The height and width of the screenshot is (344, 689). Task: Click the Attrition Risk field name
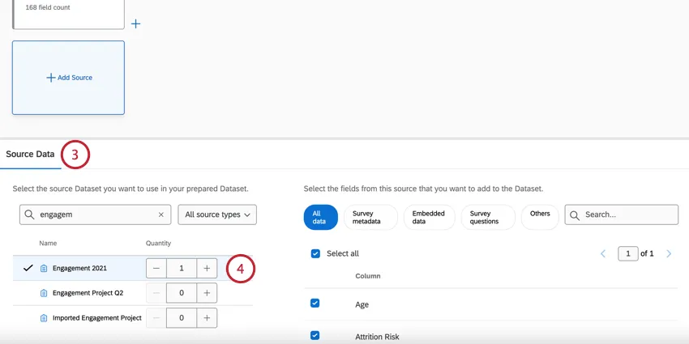pyautogui.click(x=377, y=337)
